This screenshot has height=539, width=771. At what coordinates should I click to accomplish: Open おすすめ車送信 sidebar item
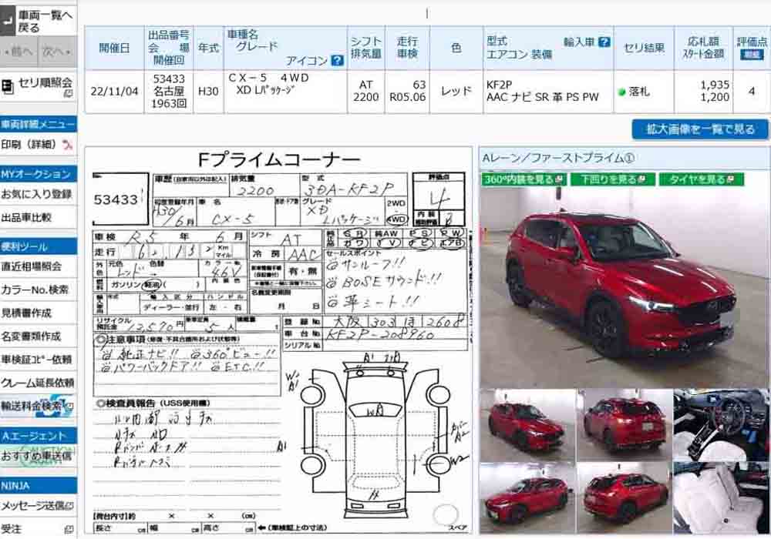[x=36, y=456]
